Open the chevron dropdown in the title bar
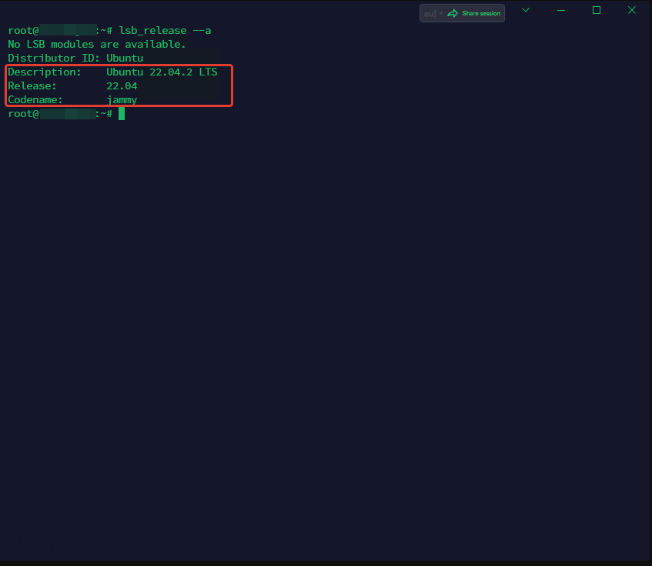 click(x=526, y=10)
